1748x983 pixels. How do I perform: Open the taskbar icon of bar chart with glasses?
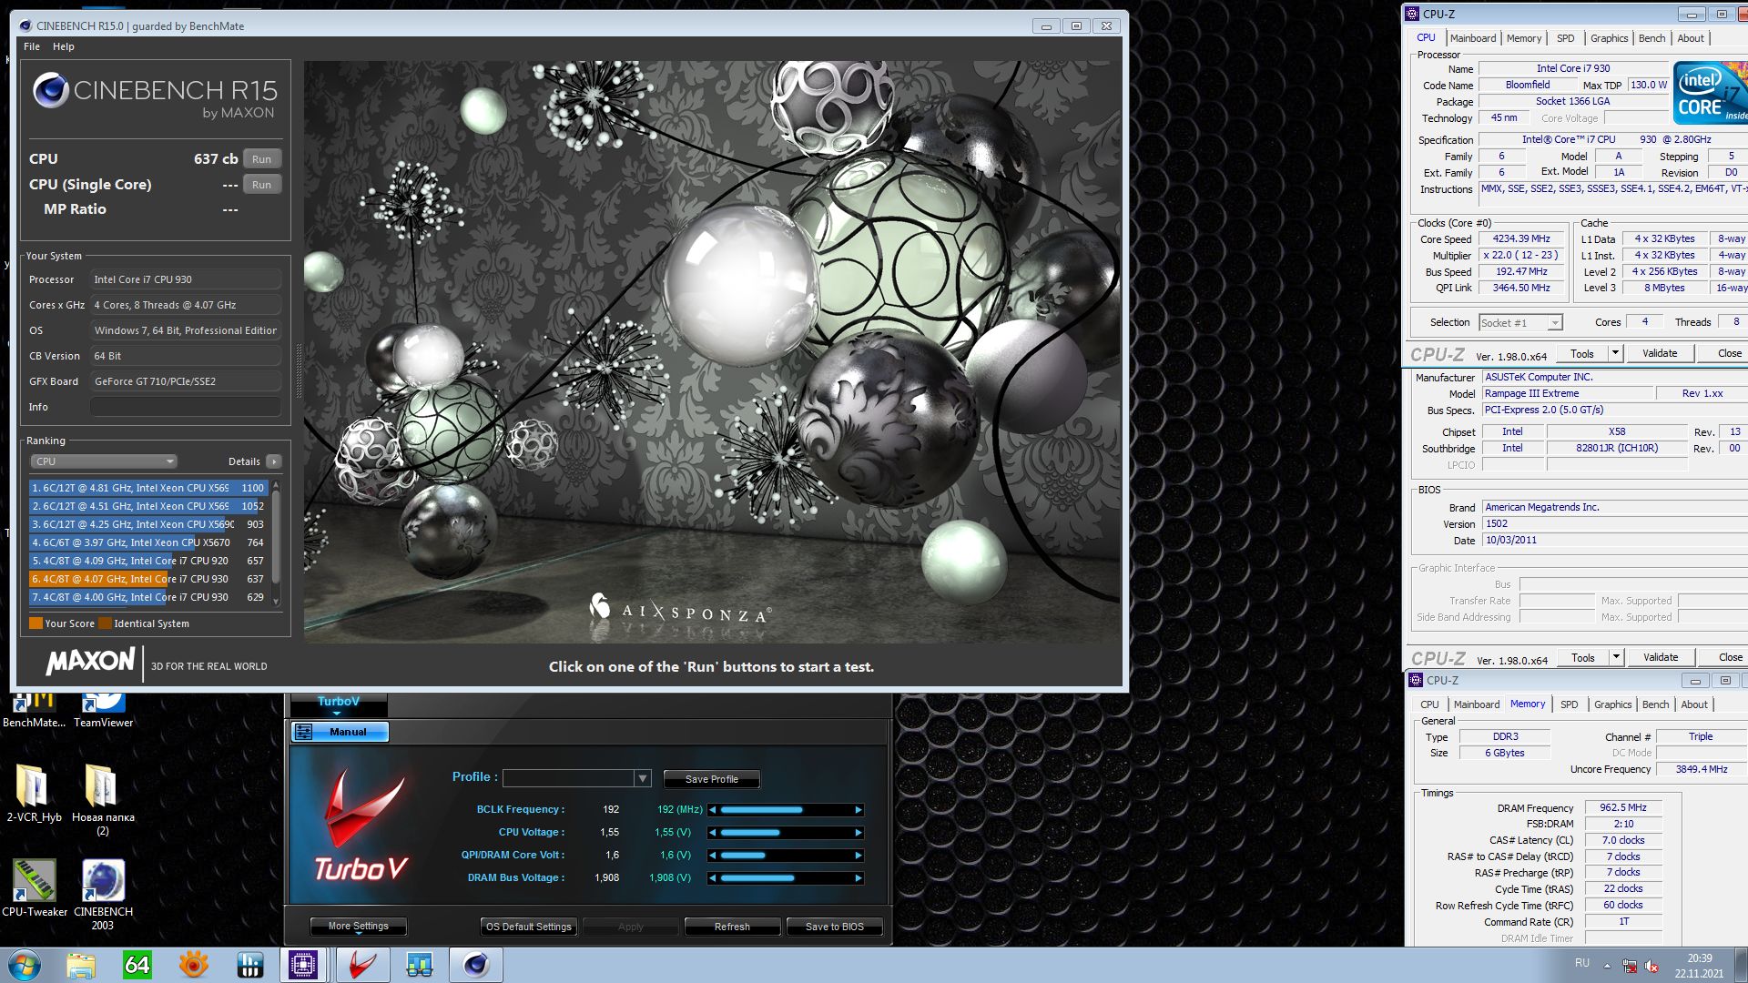[x=420, y=965]
